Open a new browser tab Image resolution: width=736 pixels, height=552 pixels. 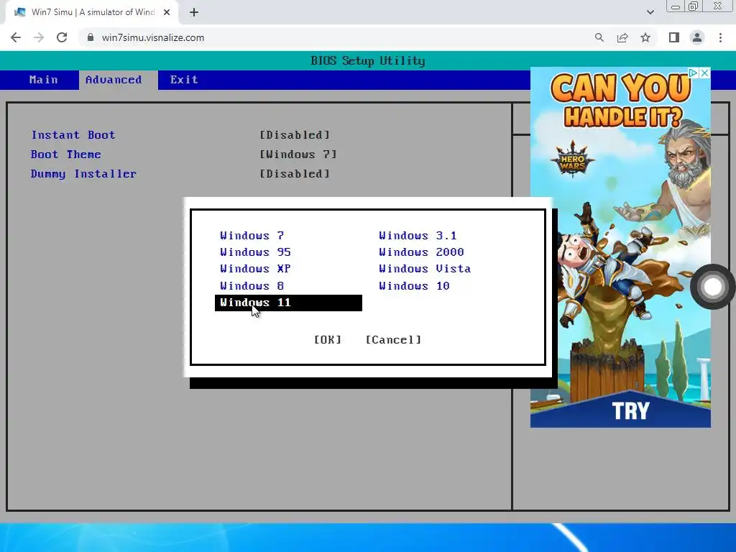point(194,12)
